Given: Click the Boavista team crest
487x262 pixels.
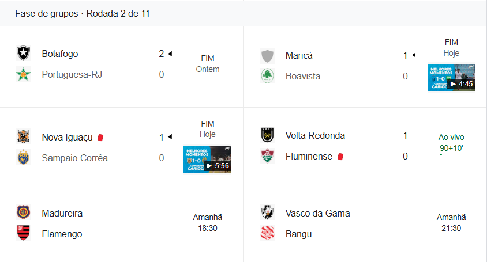Looking at the screenshot, I should (267, 76).
